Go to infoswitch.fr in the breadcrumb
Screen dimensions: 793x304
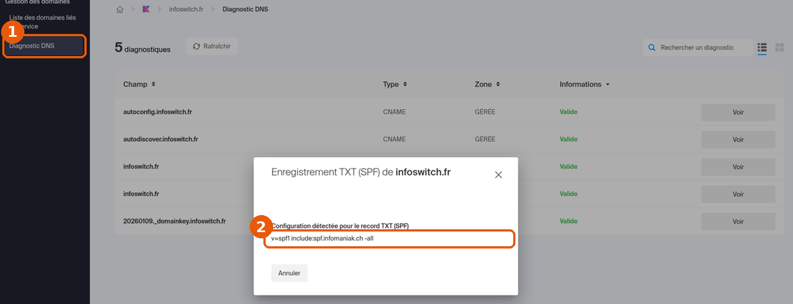click(x=186, y=10)
